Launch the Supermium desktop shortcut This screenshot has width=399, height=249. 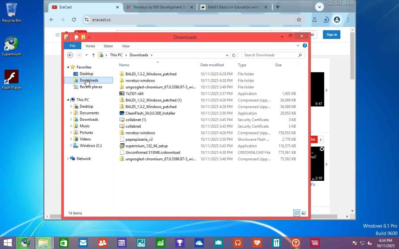[12, 47]
